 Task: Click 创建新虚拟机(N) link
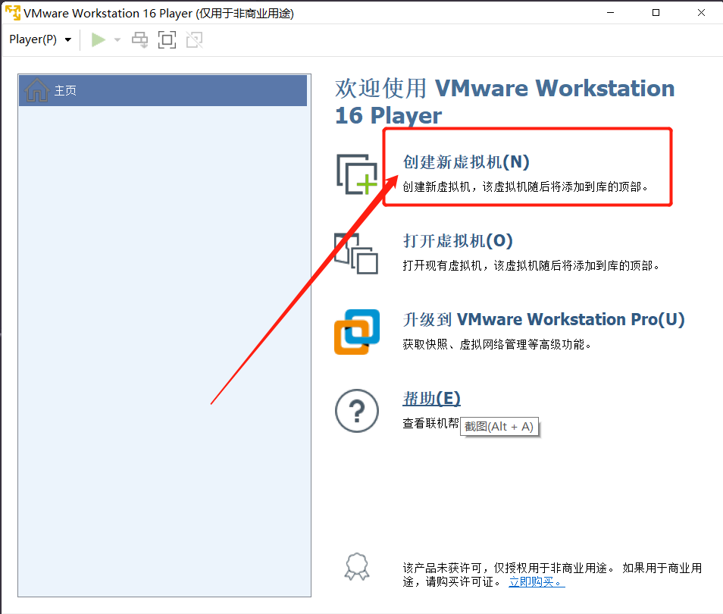[x=466, y=162]
